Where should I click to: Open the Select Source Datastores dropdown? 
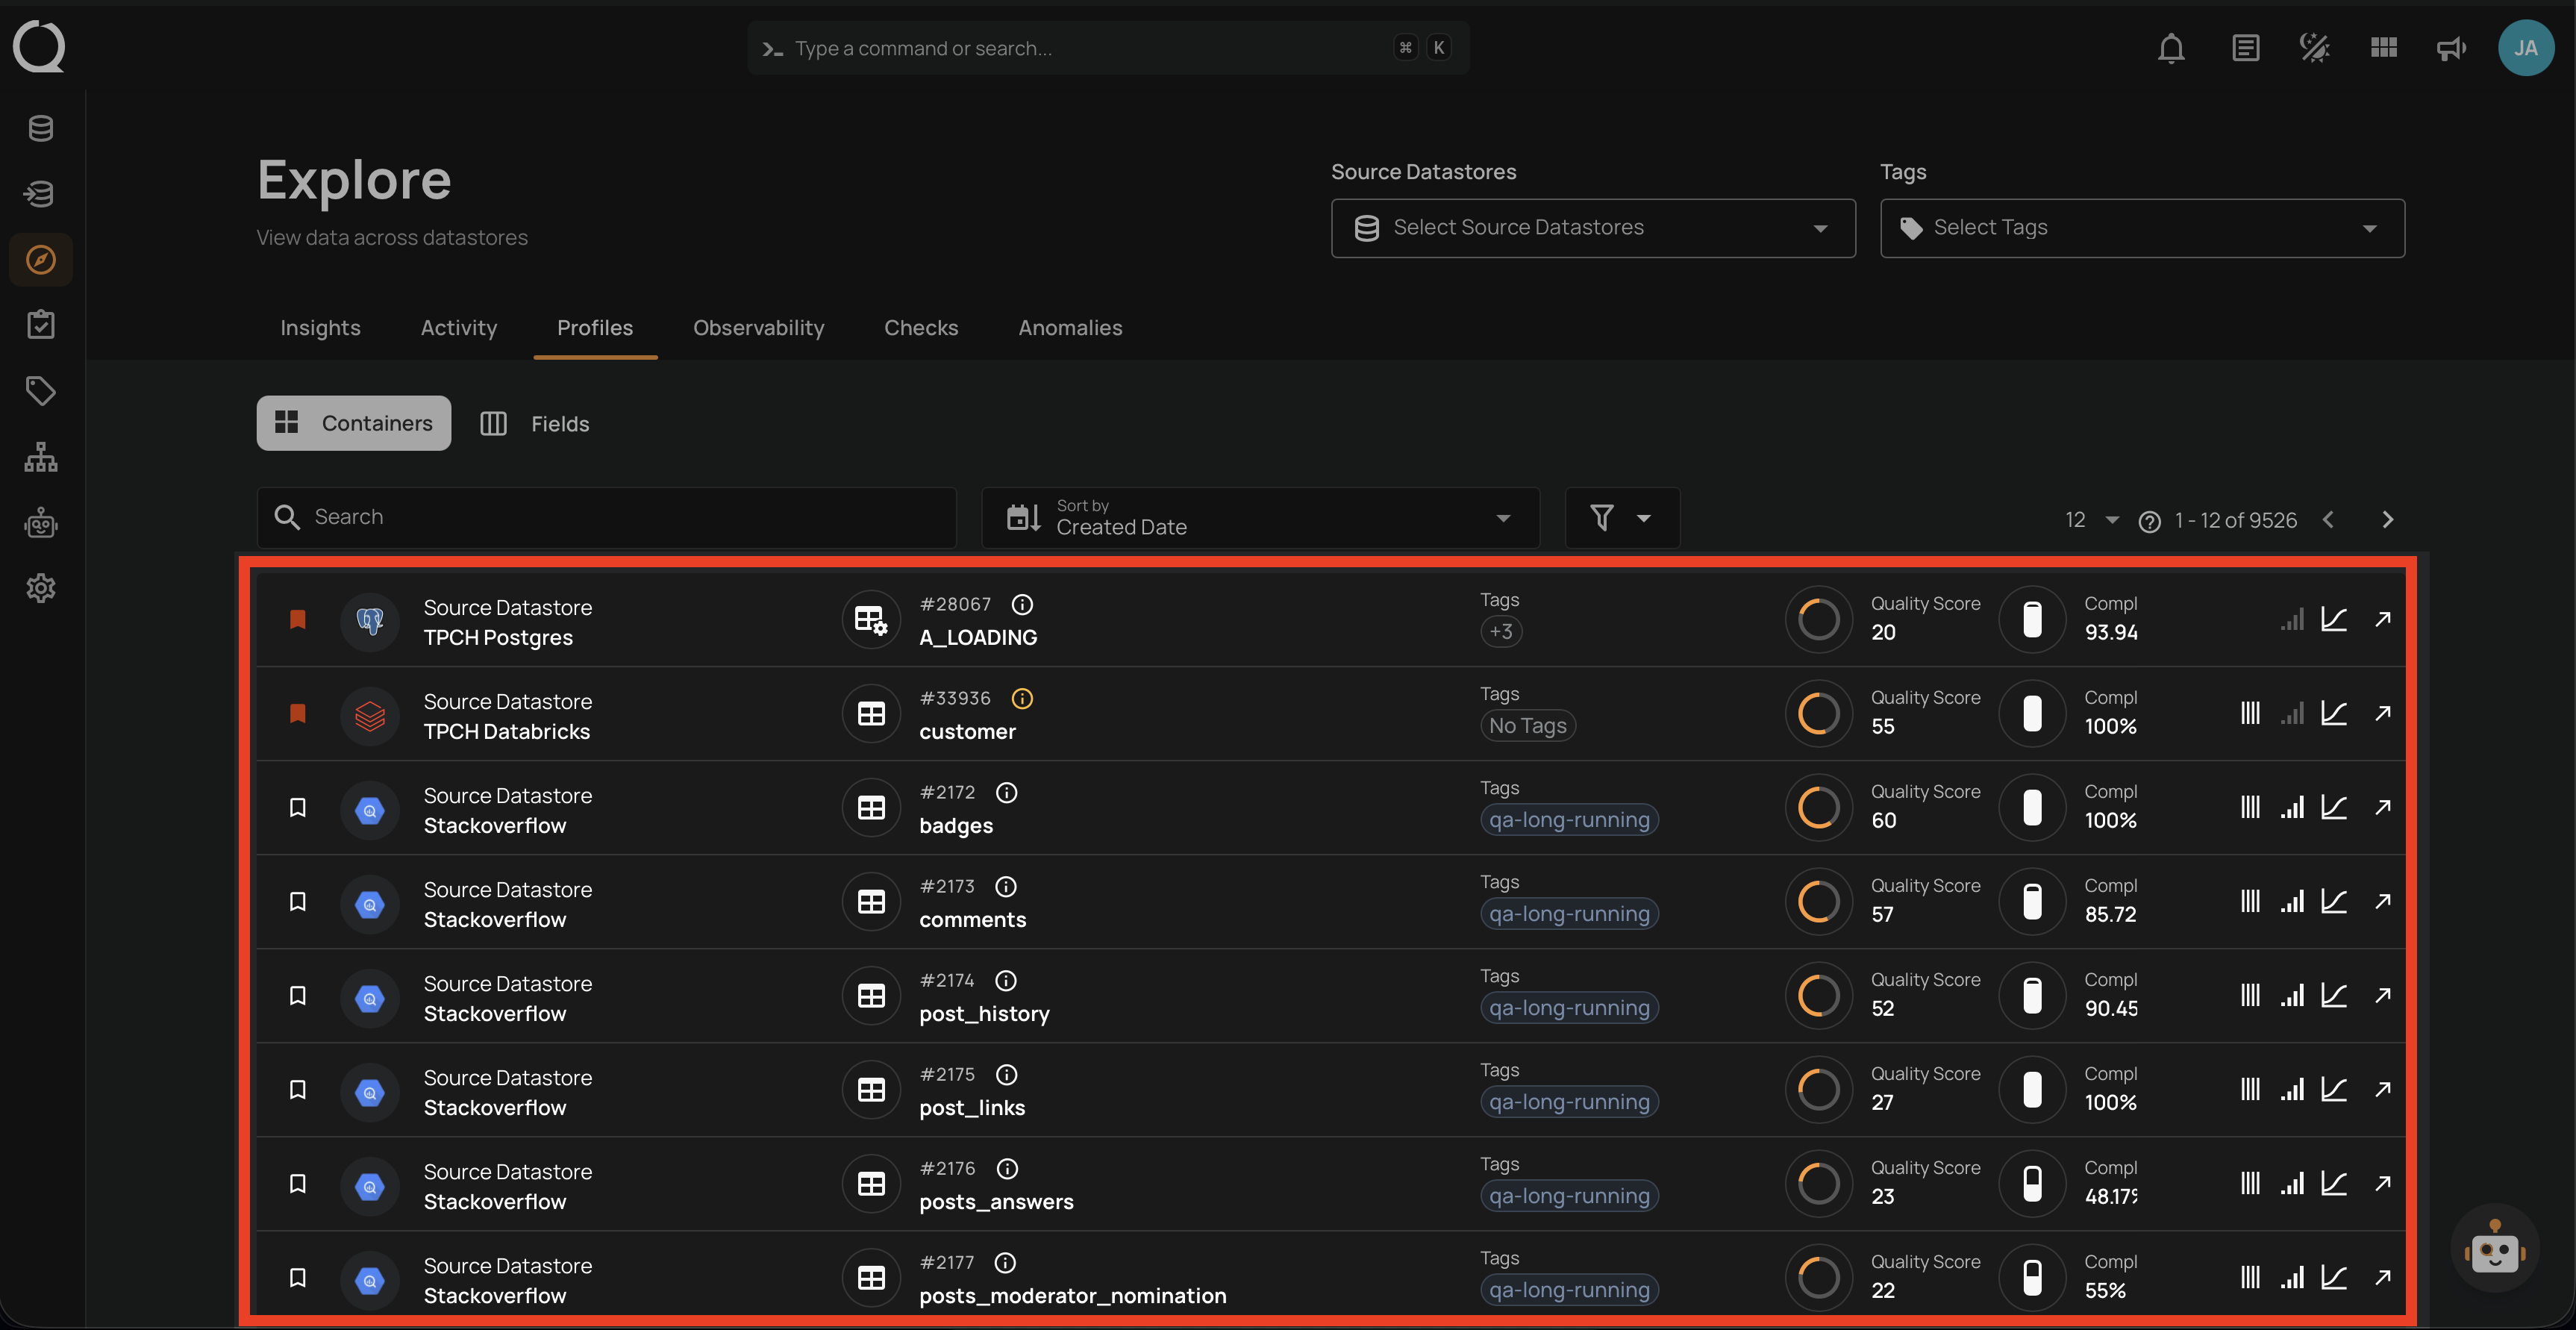[1593, 227]
